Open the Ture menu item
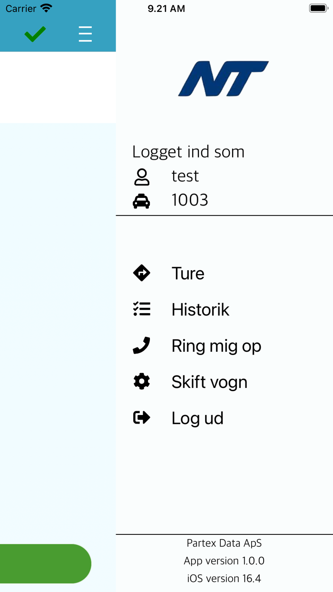This screenshot has height=592, width=333. (188, 274)
